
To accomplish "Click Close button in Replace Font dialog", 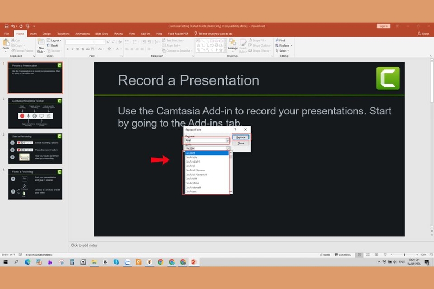I will click(x=240, y=143).
